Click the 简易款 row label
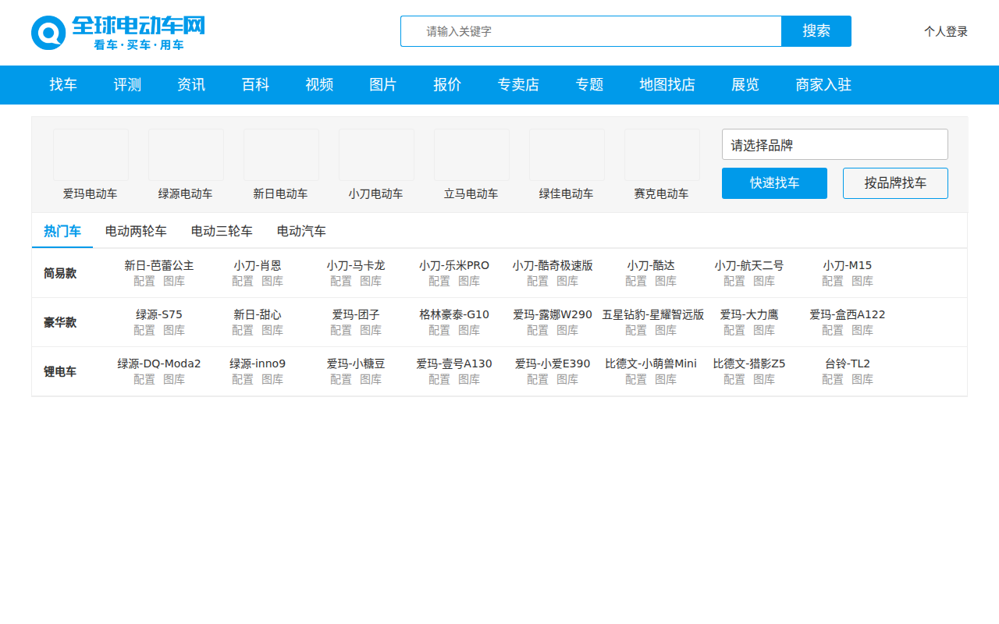Viewport: 999px width, 624px height. click(60, 273)
